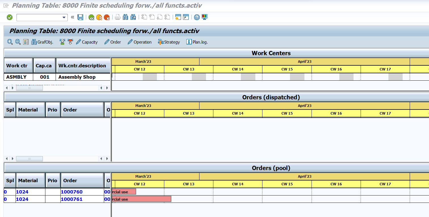
Task: Collapse the command field with the chevron
Action: click(73, 17)
